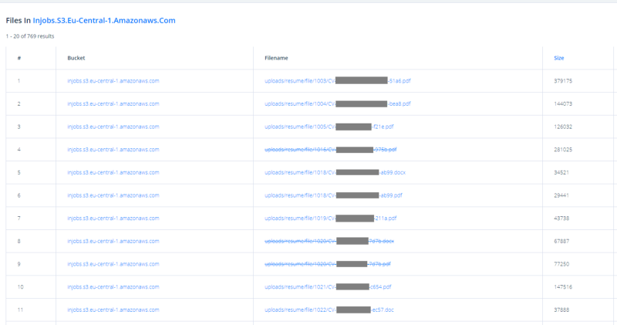Open resume file 1021 ending c654.pdf
Screen dimensions: 617x325
tap(328, 286)
